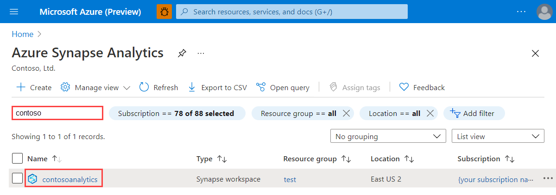
Task: Click Export to CSV download icon
Action: click(192, 87)
